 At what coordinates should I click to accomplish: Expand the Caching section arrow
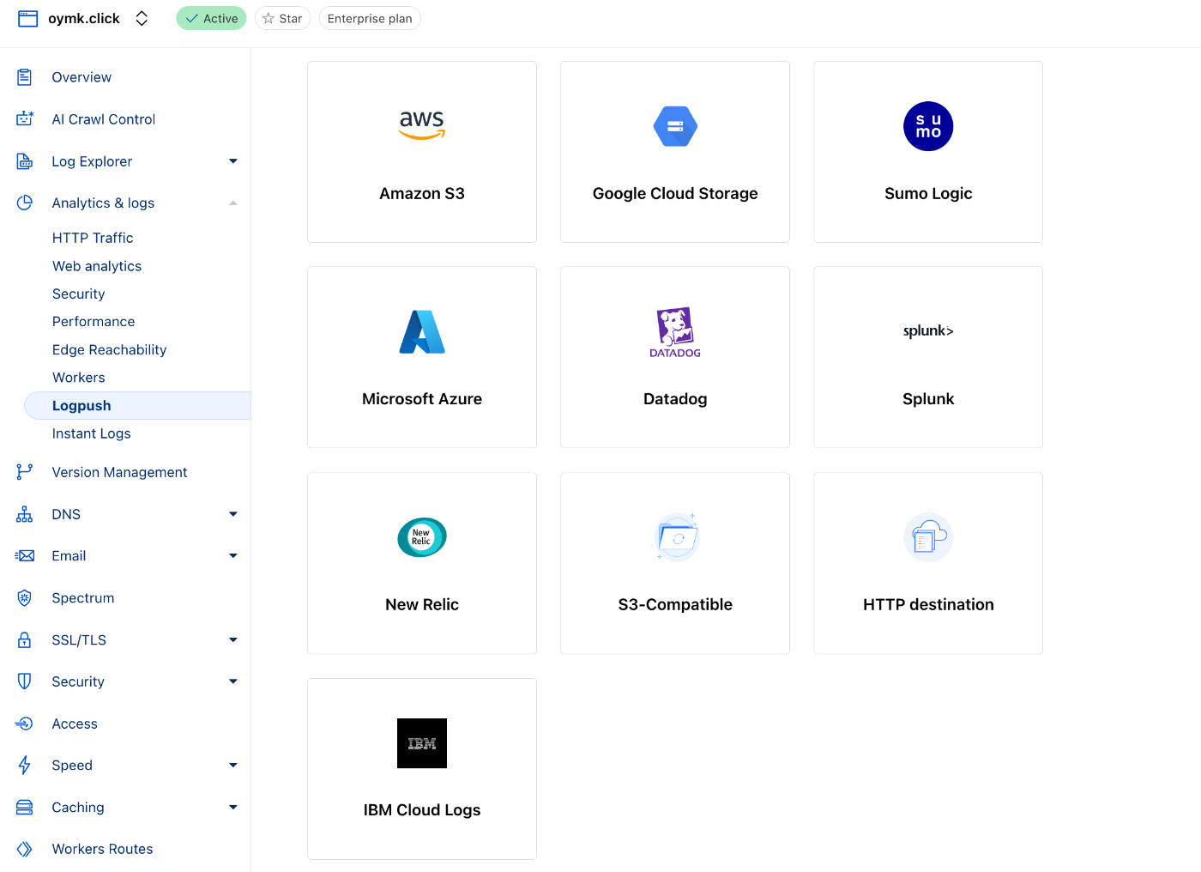point(233,808)
